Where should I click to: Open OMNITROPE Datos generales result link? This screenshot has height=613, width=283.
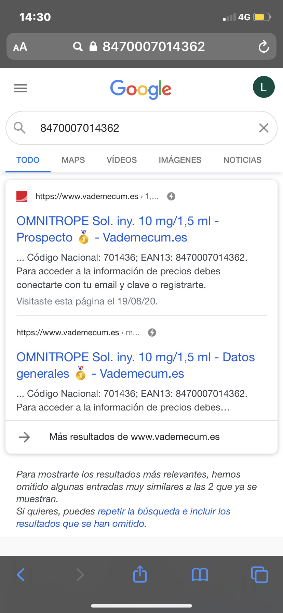tap(136, 365)
